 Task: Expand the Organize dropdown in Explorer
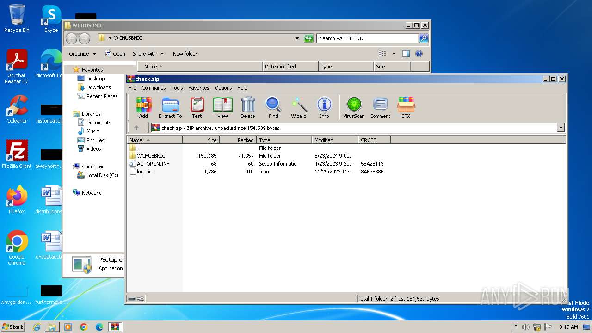tap(83, 54)
